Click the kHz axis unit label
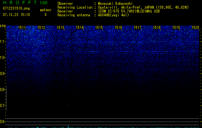Viewport: 202px width, 128px height. pyautogui.click(x=3, y=26)
